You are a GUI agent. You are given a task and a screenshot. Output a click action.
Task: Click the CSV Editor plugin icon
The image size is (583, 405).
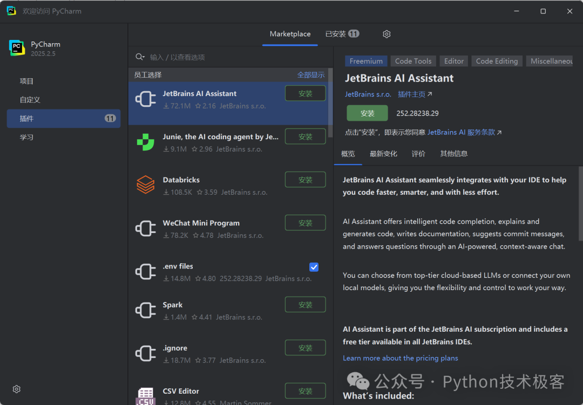[145, 396]
